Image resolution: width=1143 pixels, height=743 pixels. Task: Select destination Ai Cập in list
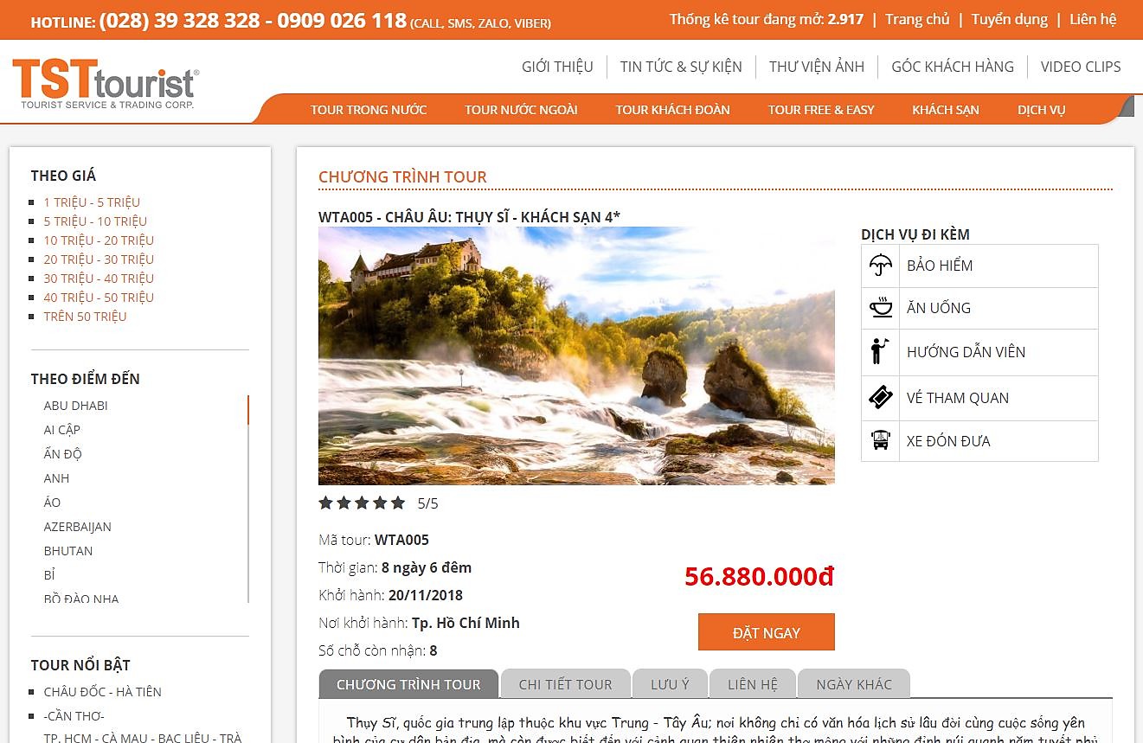(62, 430)
